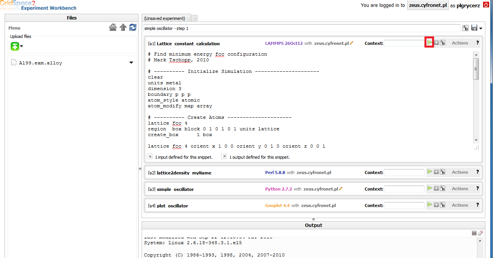Go to home directory in Files
Image resolution: width=493 pixels, height=258 pixels.
click(113, 27)
